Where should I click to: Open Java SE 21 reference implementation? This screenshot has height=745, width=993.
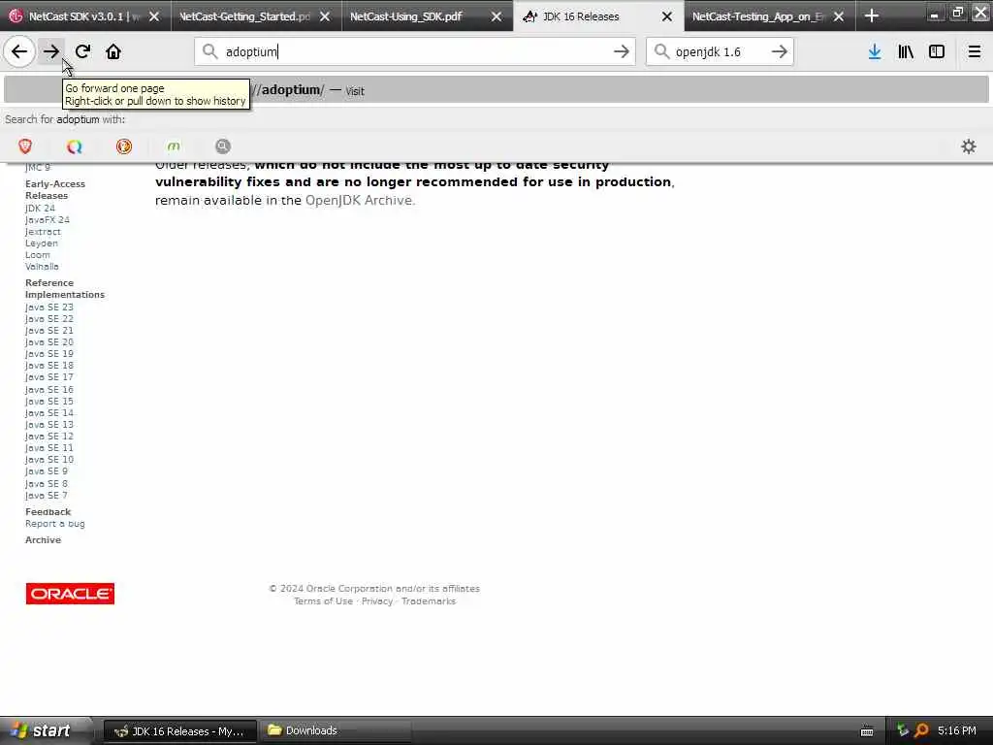[x=49, y=330]
